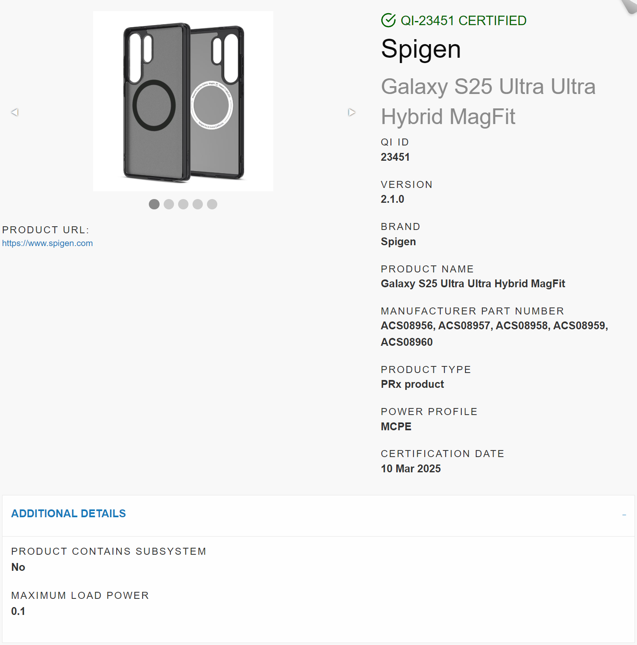Click the Galaxy S25 Ultra Hybrid MagFit title

tap(488, 101)
